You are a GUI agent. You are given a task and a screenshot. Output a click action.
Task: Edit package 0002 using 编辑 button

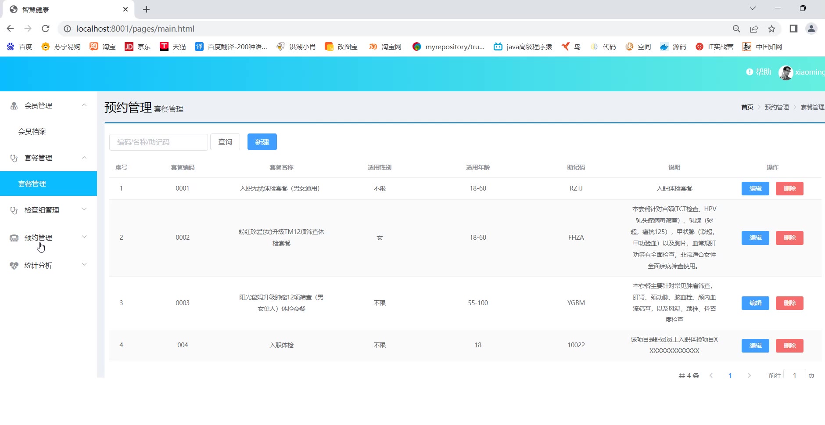[x=755, y=238]
